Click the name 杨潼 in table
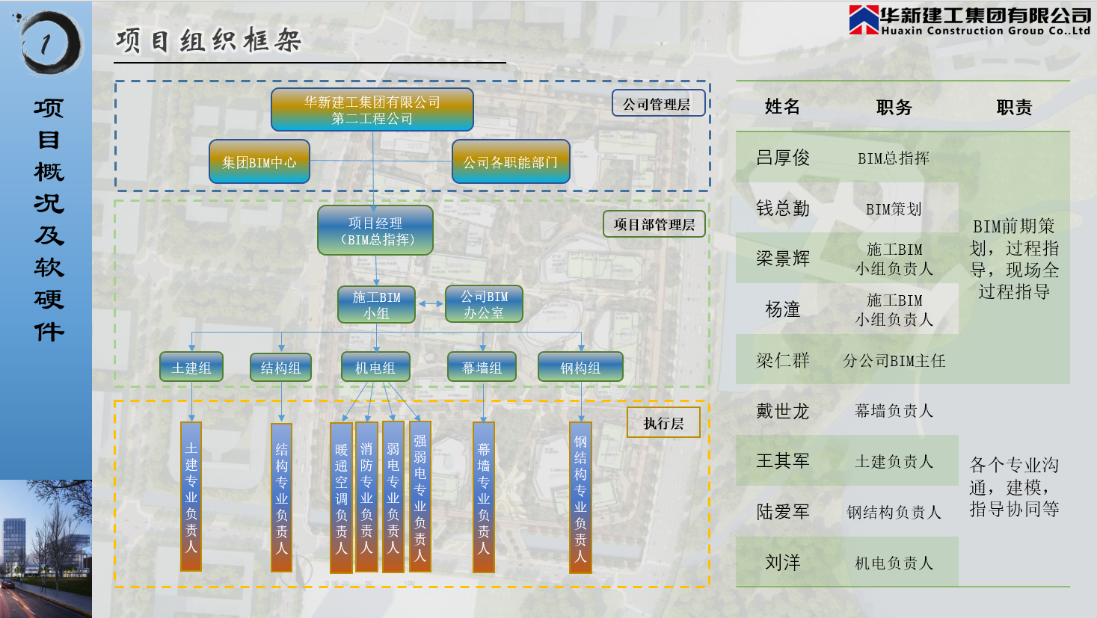This screenshot has width=1097, height=618. [783, 309]
